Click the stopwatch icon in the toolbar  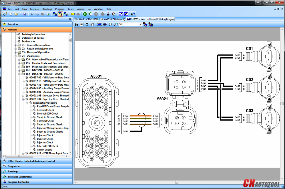click(x=114, y=14)
